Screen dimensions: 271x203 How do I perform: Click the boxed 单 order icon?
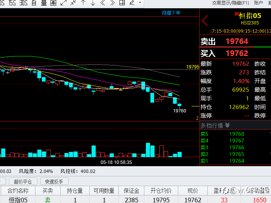pyautogui.click(x=54, y=3)
